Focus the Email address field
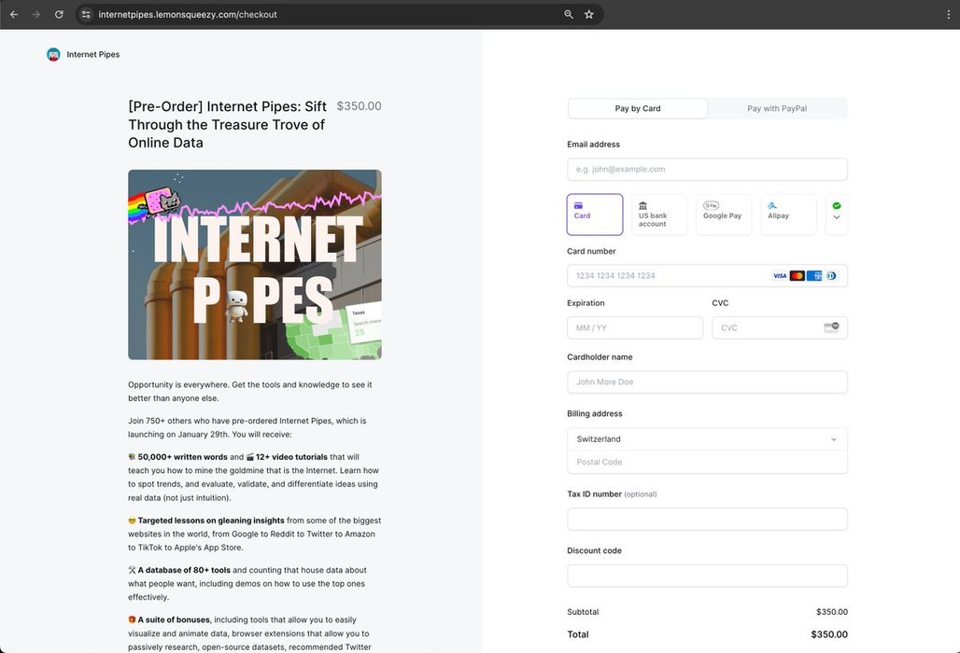Image resolution: width=960 pixels, height=653 pixels. pos(707,170)
